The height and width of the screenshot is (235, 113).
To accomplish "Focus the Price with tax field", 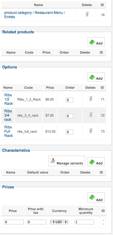I will [x=37, y=222].
